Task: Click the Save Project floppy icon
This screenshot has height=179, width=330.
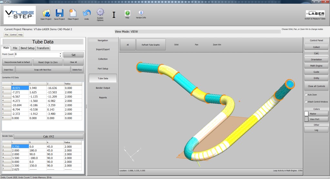Action: [59, 13]
